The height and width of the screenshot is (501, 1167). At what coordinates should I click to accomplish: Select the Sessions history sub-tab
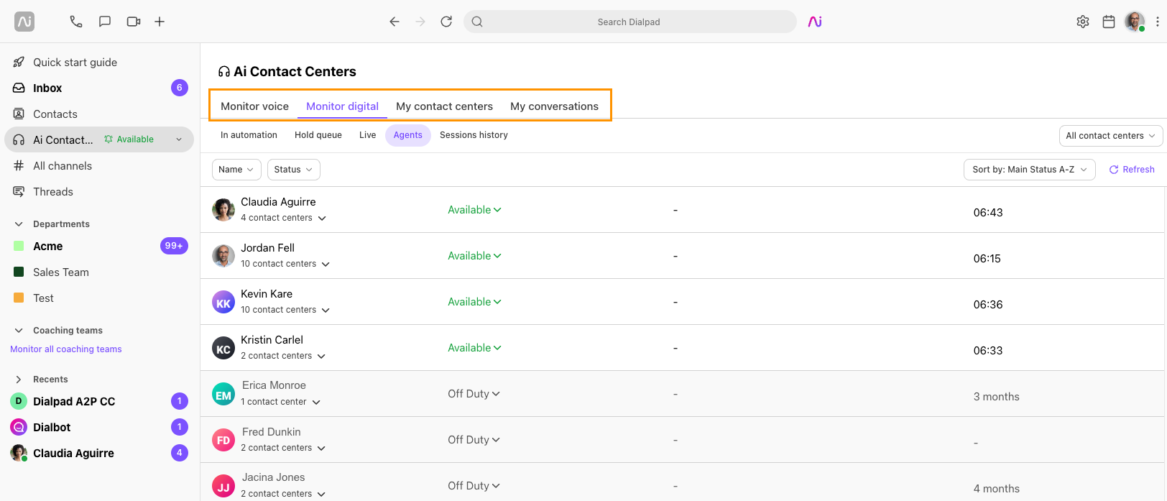click(474, 135)
